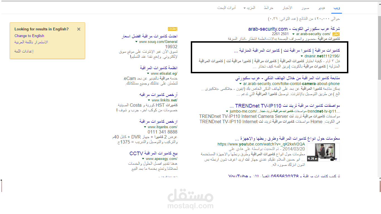Open أرخص كاميرات مراقبه linkits ad
Image resolution: width=381 pixels, height=214 pixels.
click(x=158, y=95)
